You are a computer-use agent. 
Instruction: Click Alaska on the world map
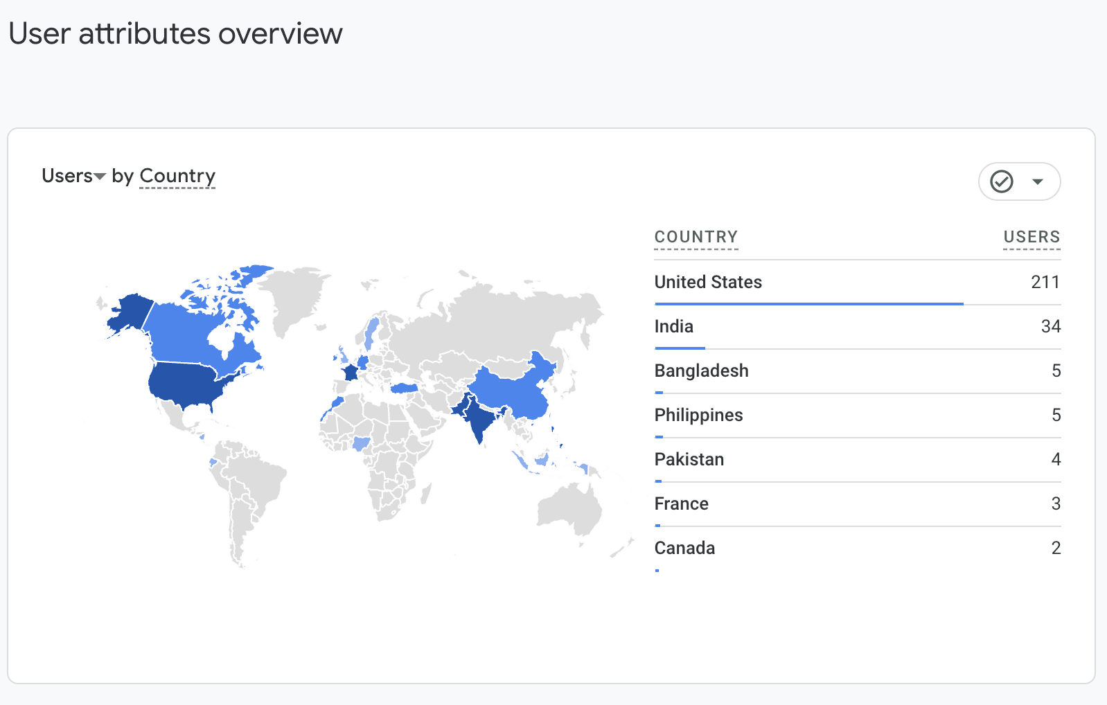130,312
